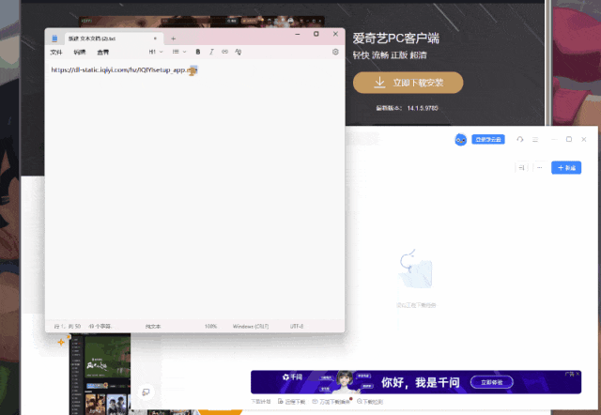
Task: Click the iQiyi client preview thumbnail below Notepad
Action: tap(100, 374)
